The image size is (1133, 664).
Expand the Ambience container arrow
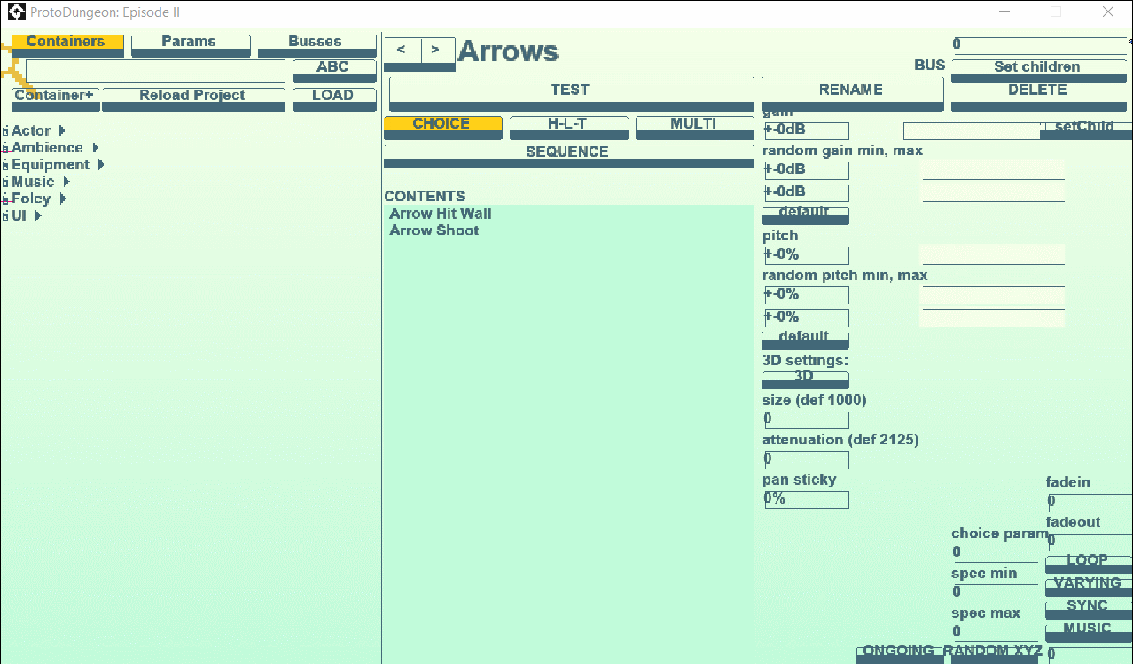96,148
